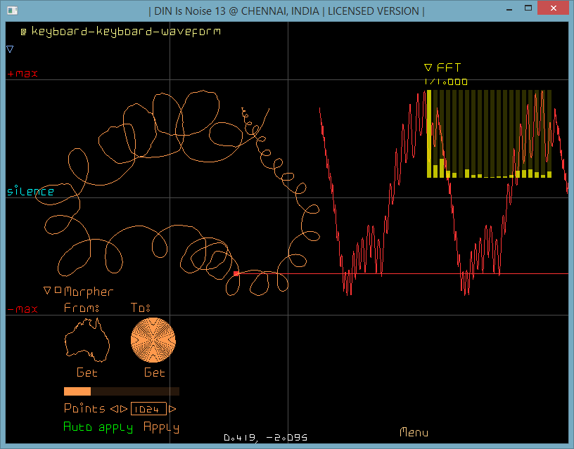574x449 pixels.
Task: Click the Points value field showing 1024
Action: click(148, 409)
